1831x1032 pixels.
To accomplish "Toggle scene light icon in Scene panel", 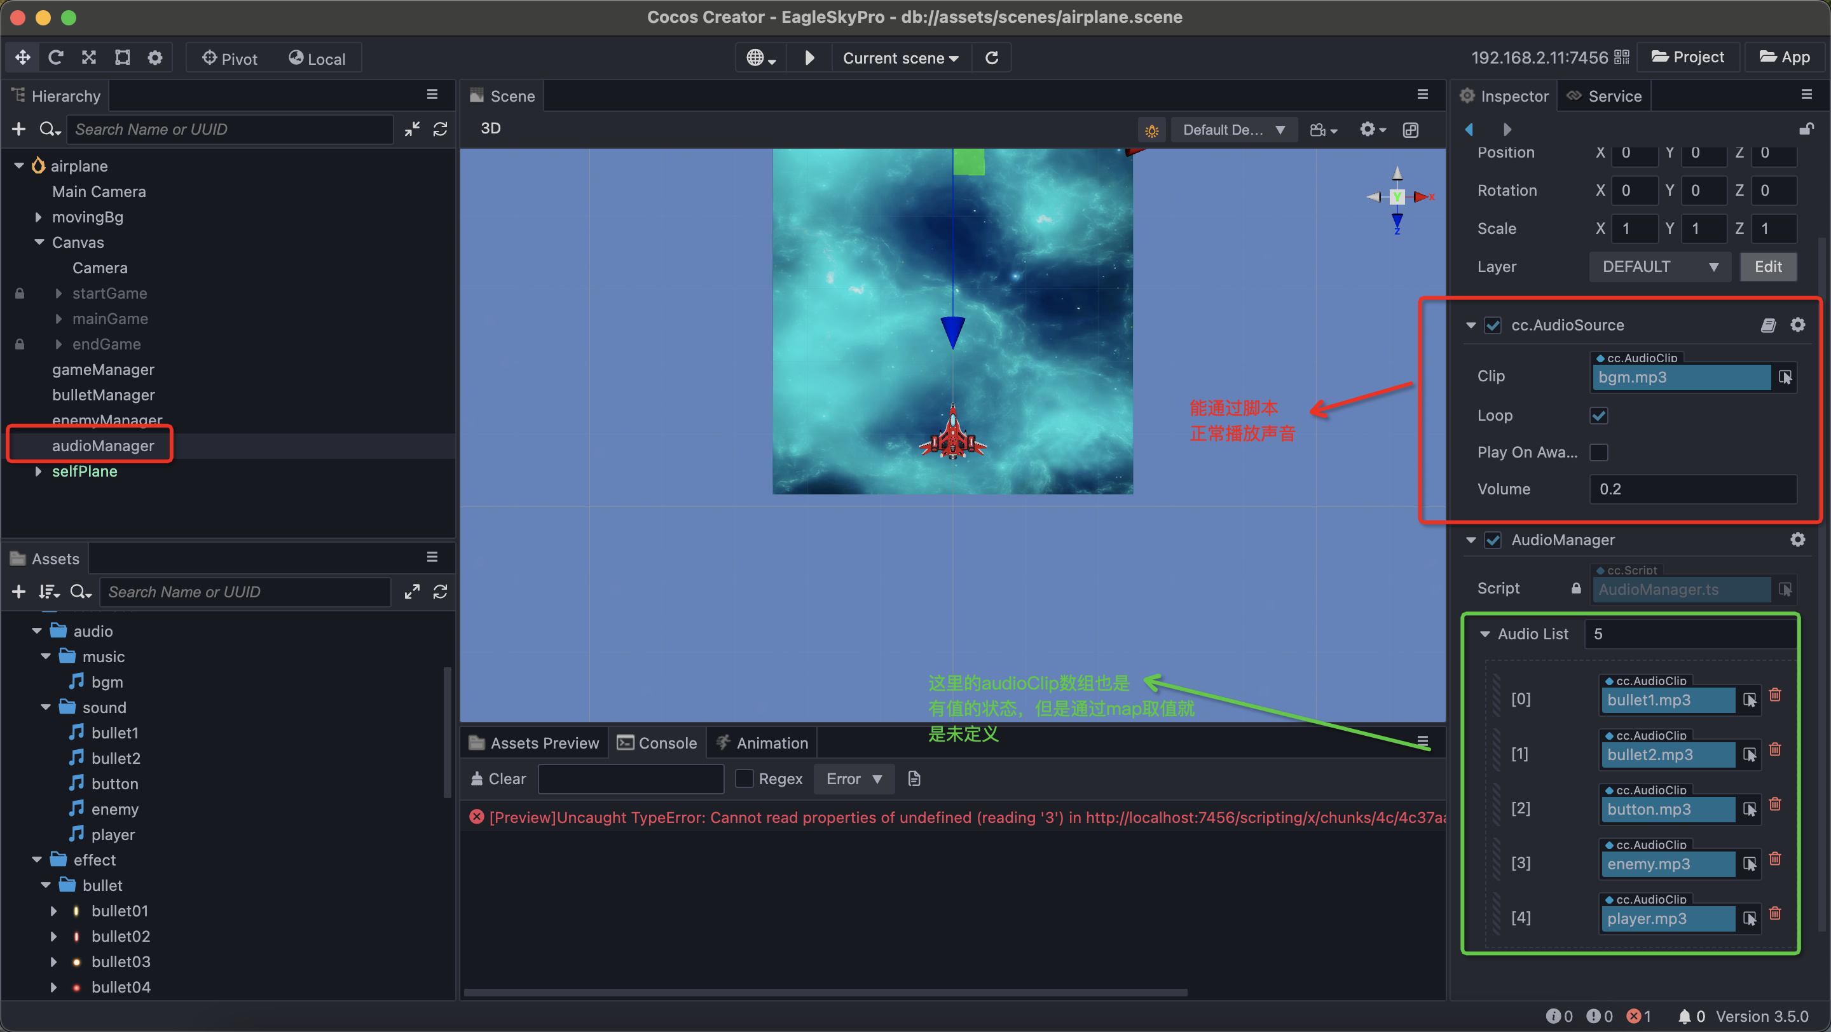I will pos(1151,130).
